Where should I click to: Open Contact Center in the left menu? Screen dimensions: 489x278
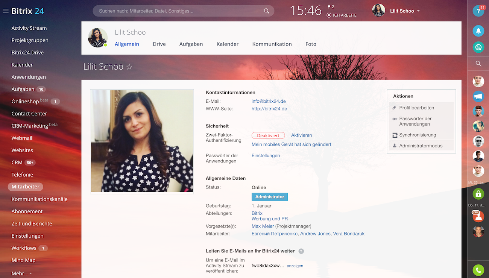(x=29, y=114)
